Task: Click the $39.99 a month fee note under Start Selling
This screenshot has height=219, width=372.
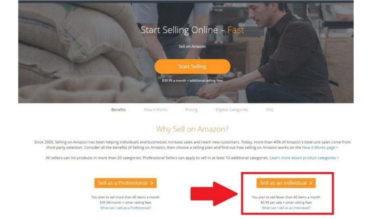Action: (192, 81)
